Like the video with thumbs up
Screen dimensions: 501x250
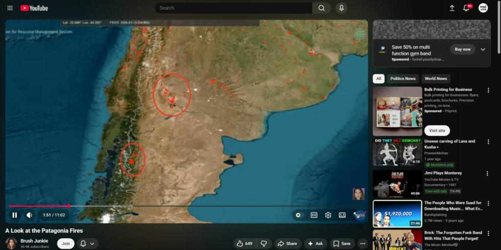tap(244, 244)
